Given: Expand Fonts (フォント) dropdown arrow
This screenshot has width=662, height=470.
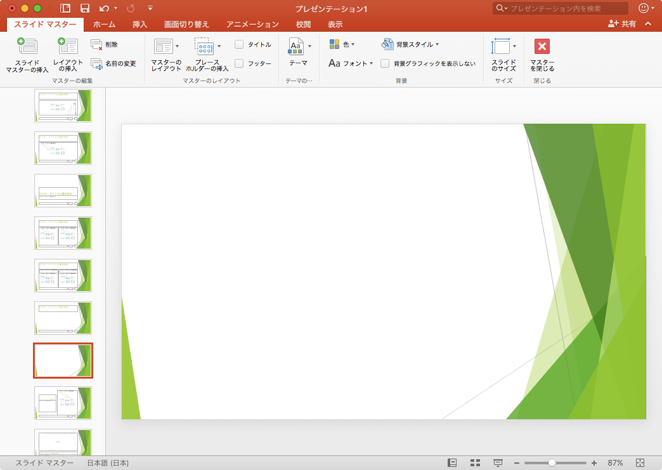Looking at the screenshot, I should [x=371, y=63].
